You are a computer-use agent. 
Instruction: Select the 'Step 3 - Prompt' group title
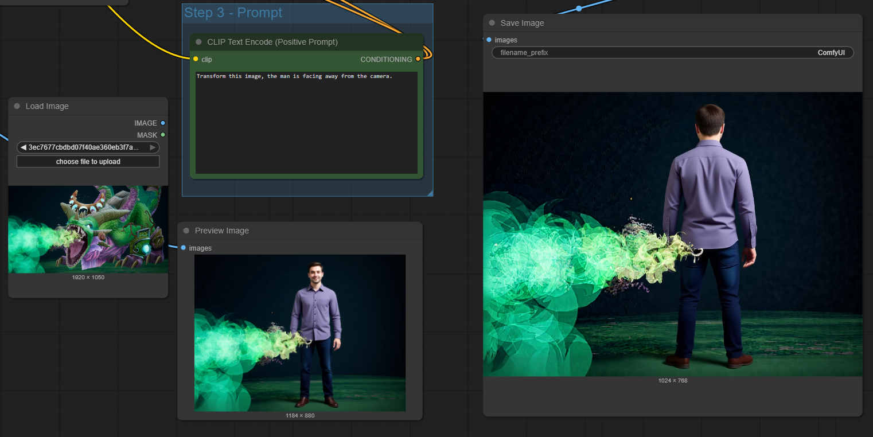[x=233, y=13]
